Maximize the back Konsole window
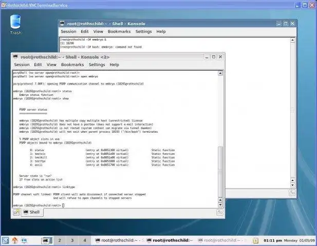Image resolution: width=317 pixels, height=246 pixels. (286, 24)
